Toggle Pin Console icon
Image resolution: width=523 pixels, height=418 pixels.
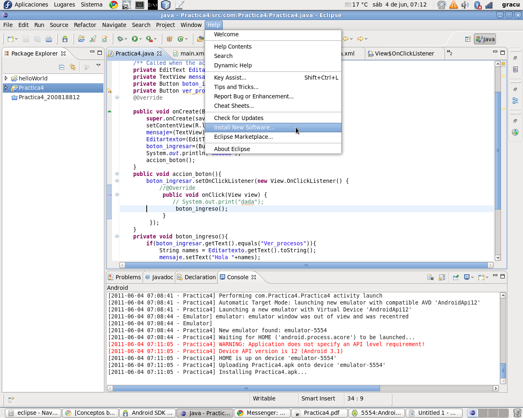(456, 277)
